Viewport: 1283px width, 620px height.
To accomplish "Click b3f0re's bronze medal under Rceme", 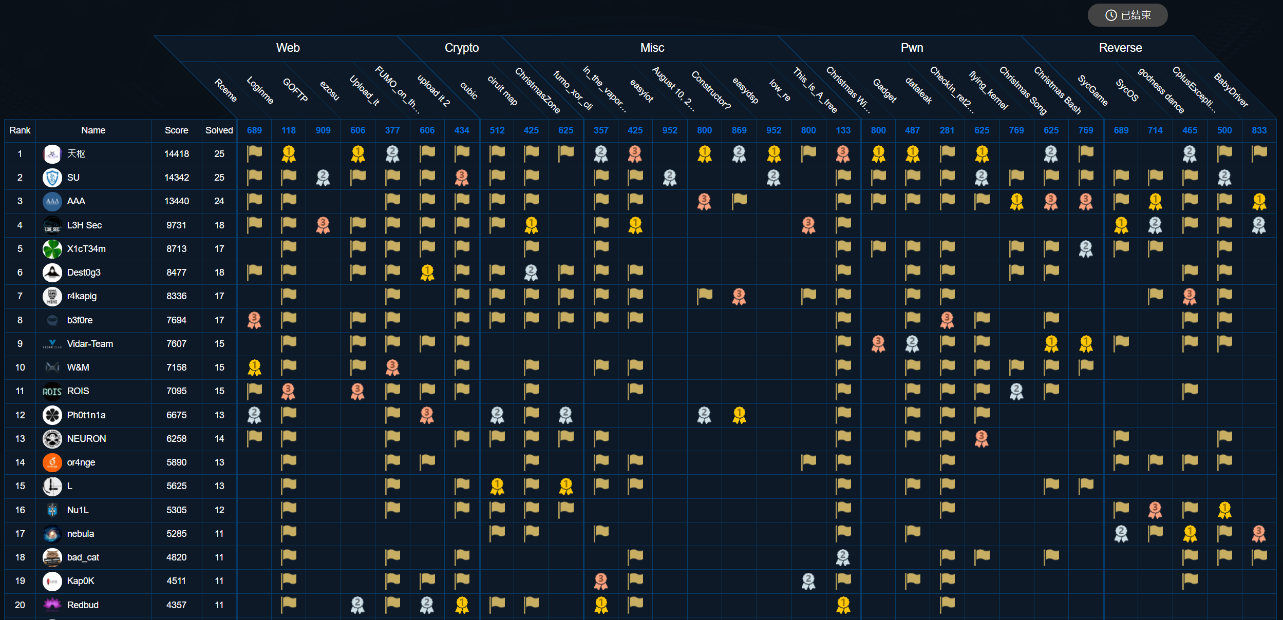I will (x=254, y=320).
